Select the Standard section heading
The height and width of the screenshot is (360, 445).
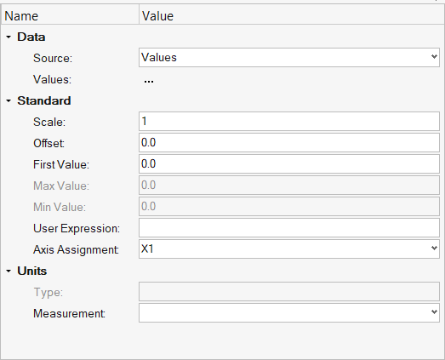pyautogui.click(x=44, y=100)
